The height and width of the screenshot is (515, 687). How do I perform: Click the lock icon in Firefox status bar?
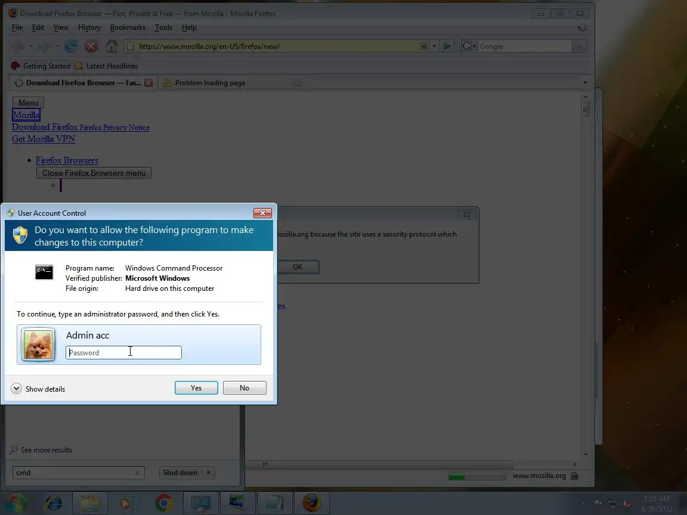point(574,476)
